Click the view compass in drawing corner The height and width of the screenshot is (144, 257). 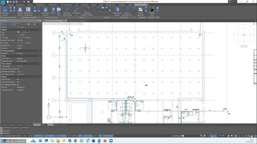(244, 35)
